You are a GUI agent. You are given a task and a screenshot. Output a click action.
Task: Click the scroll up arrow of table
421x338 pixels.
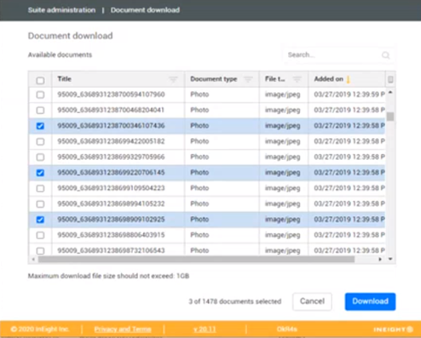coord(390,93)
